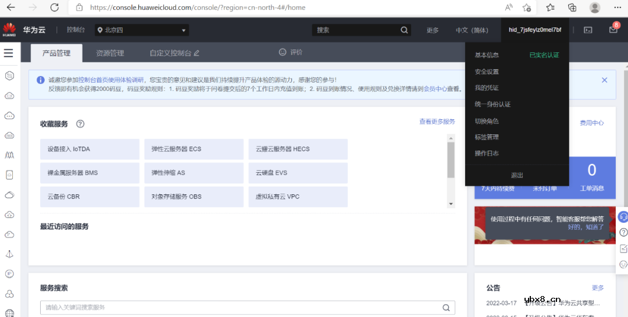Image resolution: width=628 pixels, height=317 pixels.
Task: Click the browser back arrow
Action: [11, 8]
